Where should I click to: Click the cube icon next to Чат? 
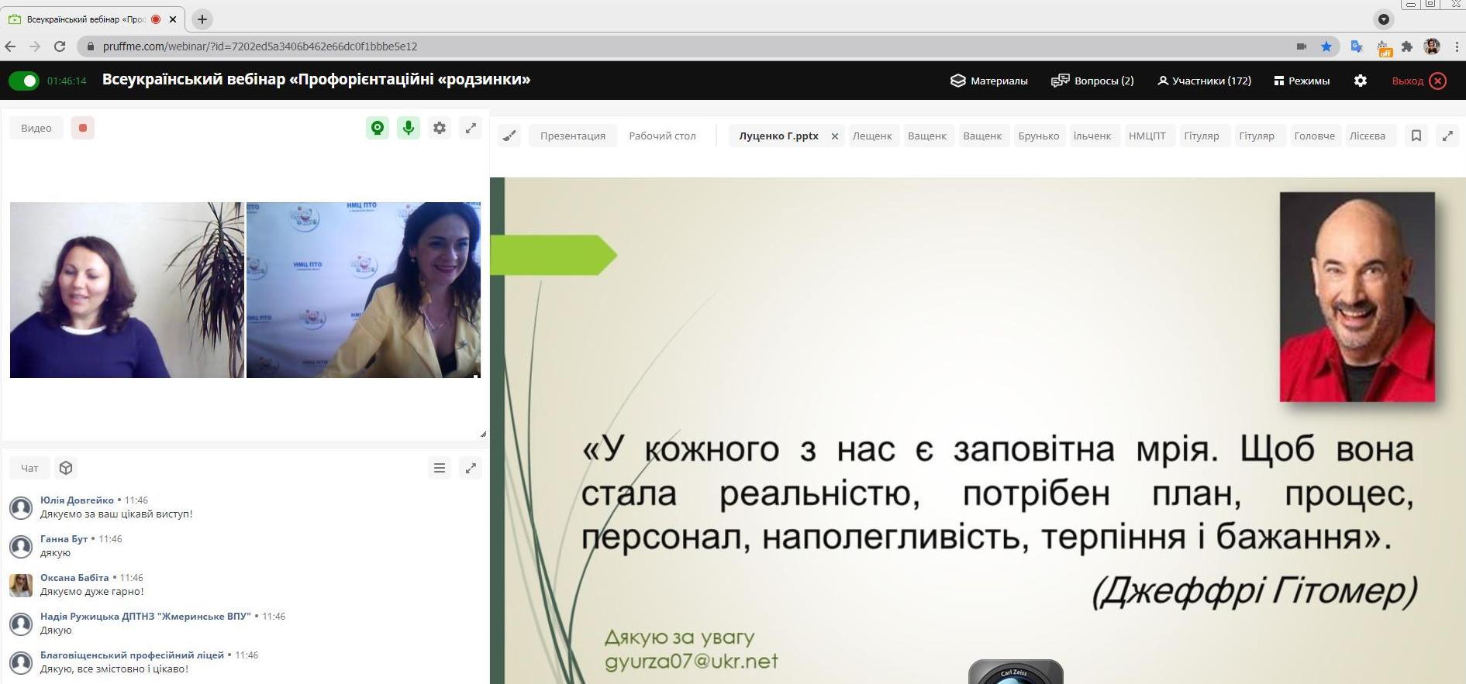pos(66,468)
